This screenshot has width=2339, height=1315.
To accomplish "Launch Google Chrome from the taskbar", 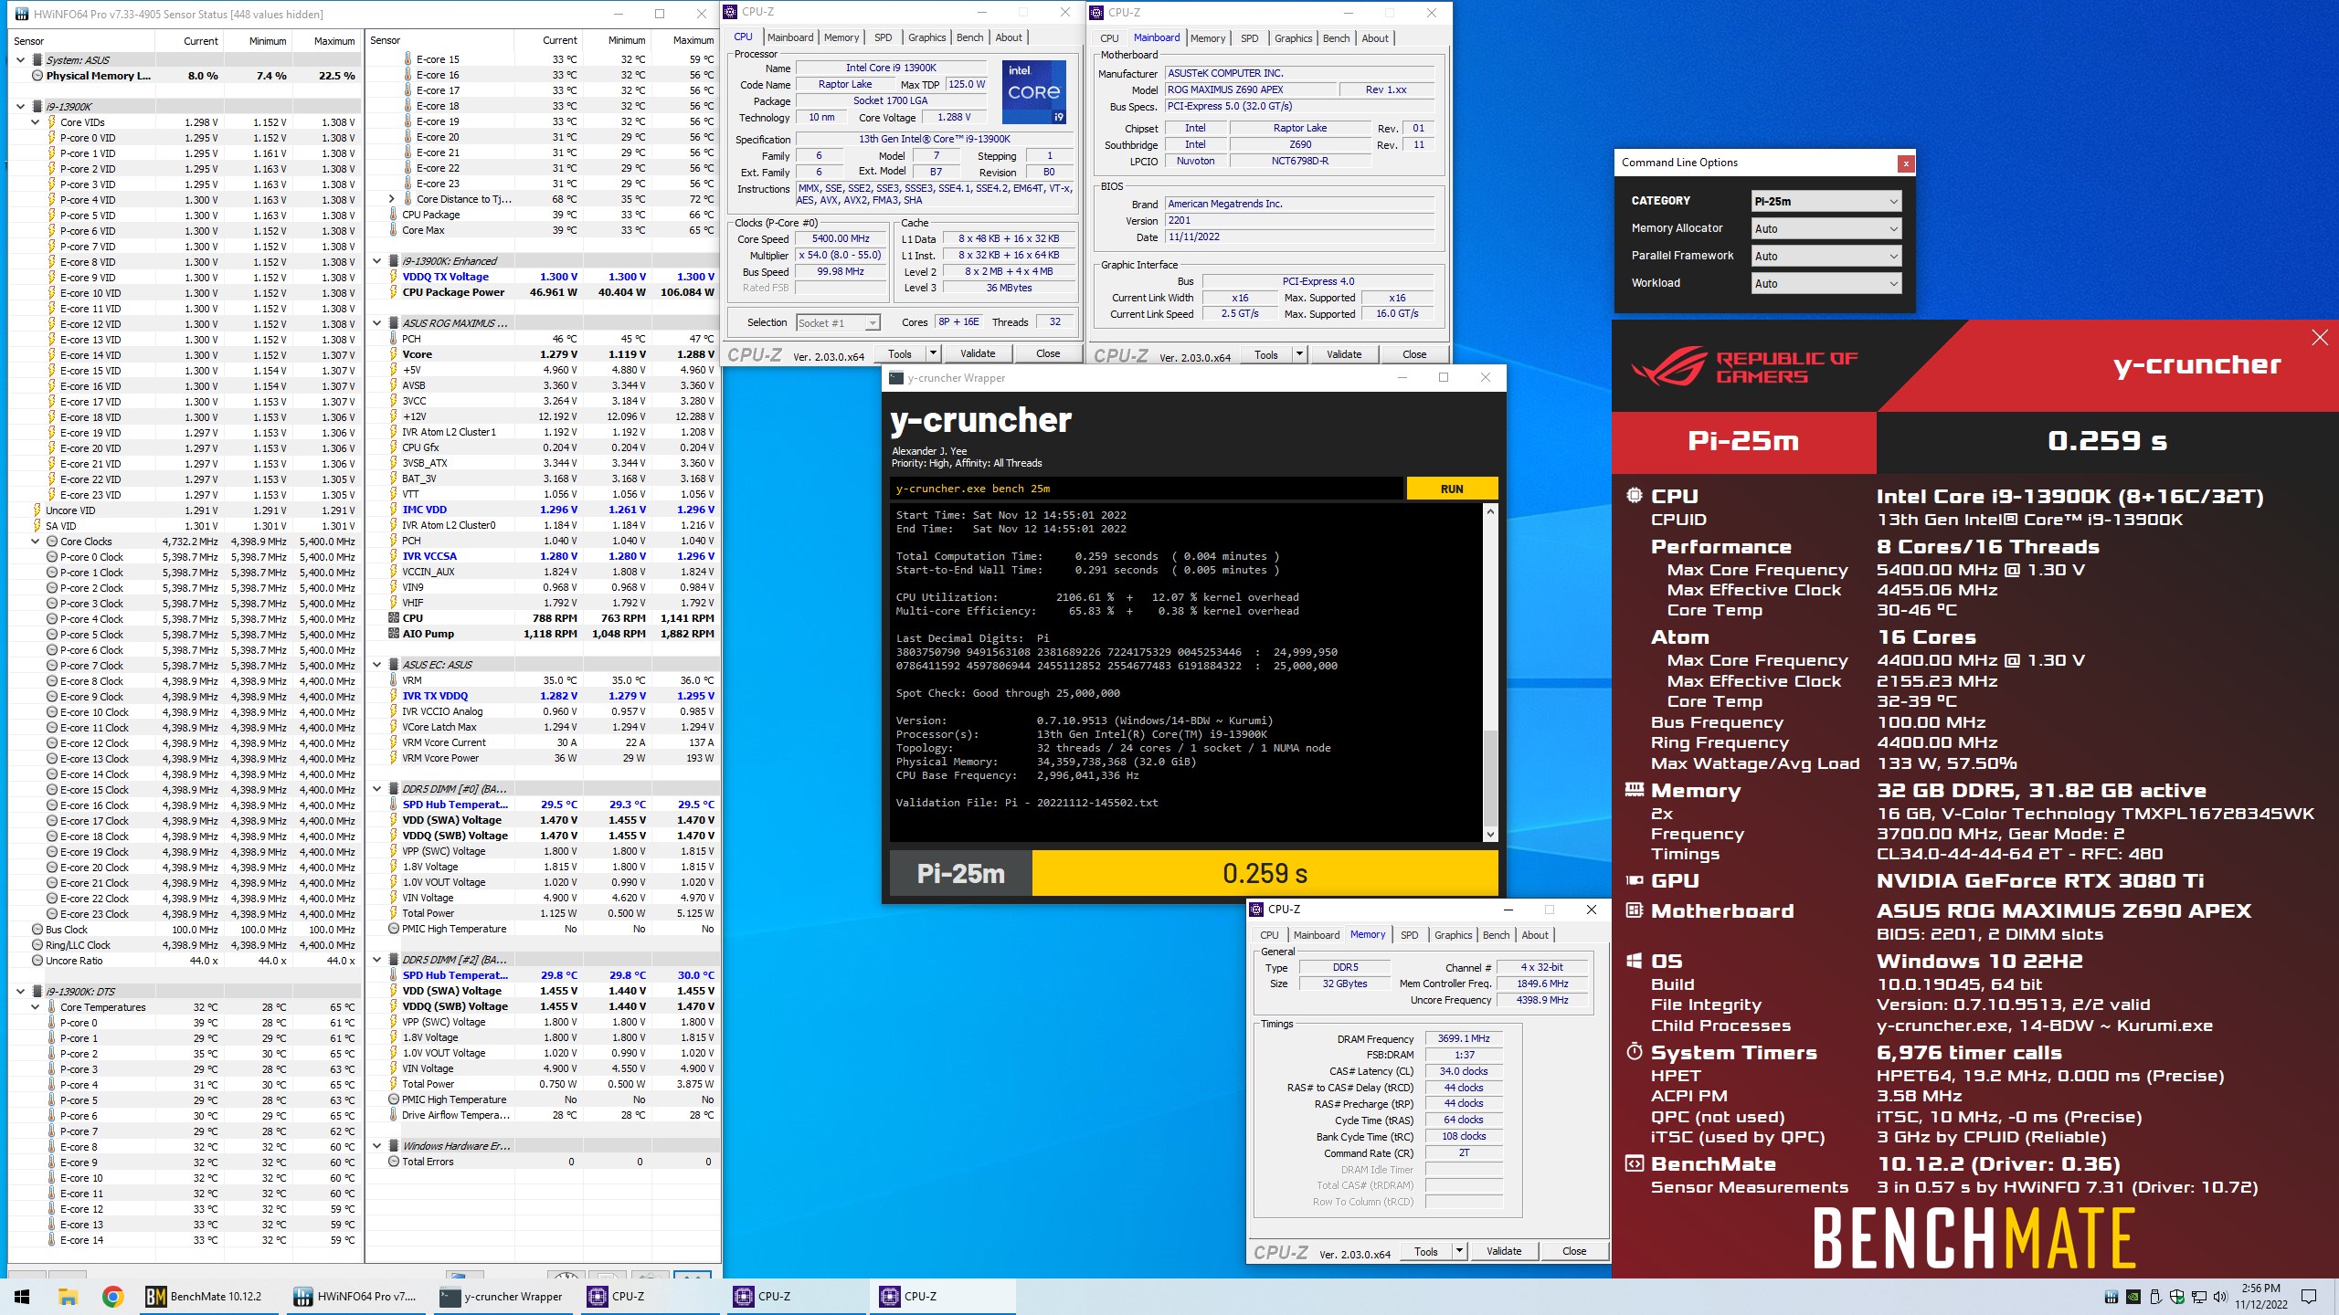I will coord(112,1296).
